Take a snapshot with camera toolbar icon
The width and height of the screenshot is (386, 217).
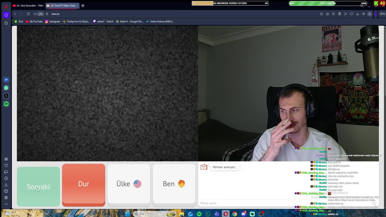[327, 14]
